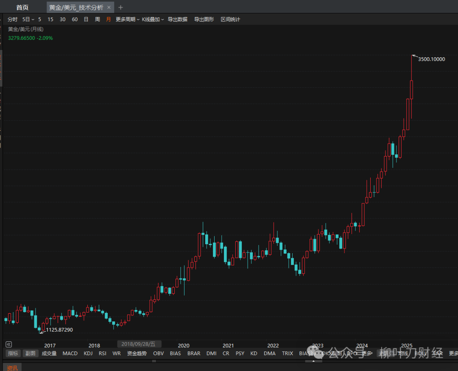Viewport: 458px width, 371px height.
Task: Select the 15-minute period
Action: pyautogui.click(x=50, y=19)
